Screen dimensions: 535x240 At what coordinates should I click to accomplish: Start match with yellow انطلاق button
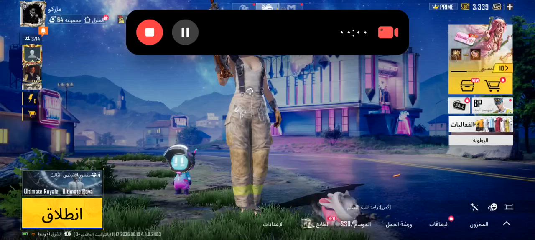(62, 213)
